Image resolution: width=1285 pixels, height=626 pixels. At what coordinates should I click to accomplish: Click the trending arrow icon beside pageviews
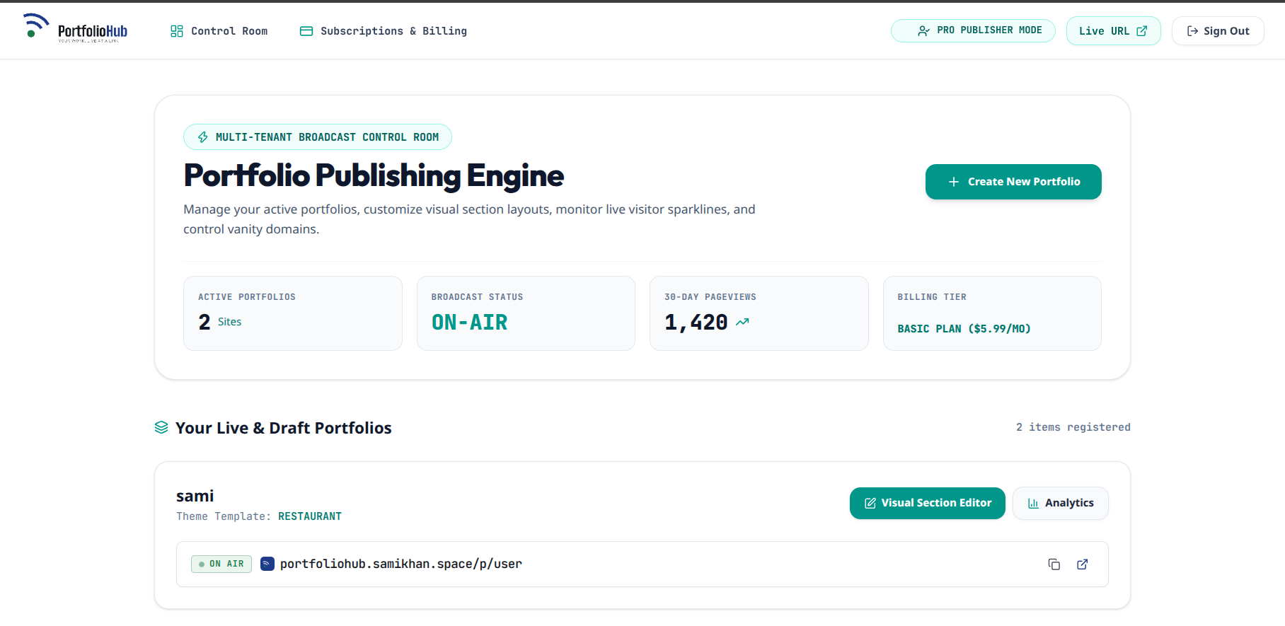point(742,322)
